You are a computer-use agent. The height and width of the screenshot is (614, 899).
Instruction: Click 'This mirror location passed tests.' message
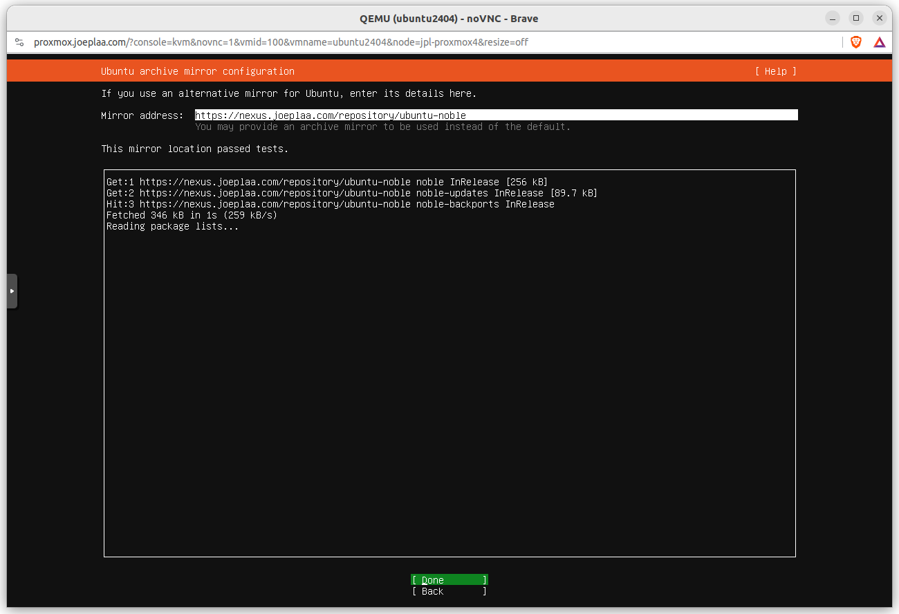(195, 149)
